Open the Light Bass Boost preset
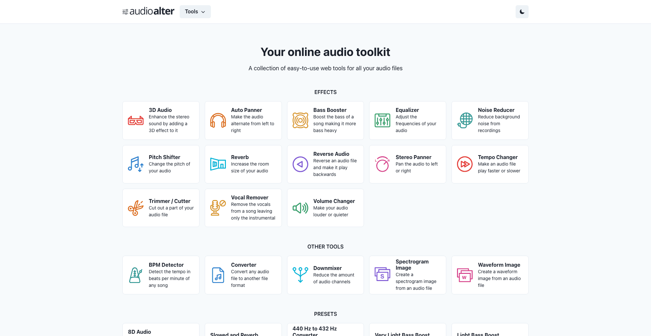 (x=490, y=330)
